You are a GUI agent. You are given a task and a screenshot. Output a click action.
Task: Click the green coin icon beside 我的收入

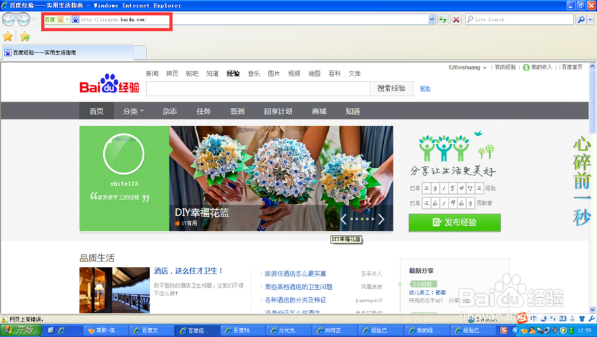coord(526,67)
